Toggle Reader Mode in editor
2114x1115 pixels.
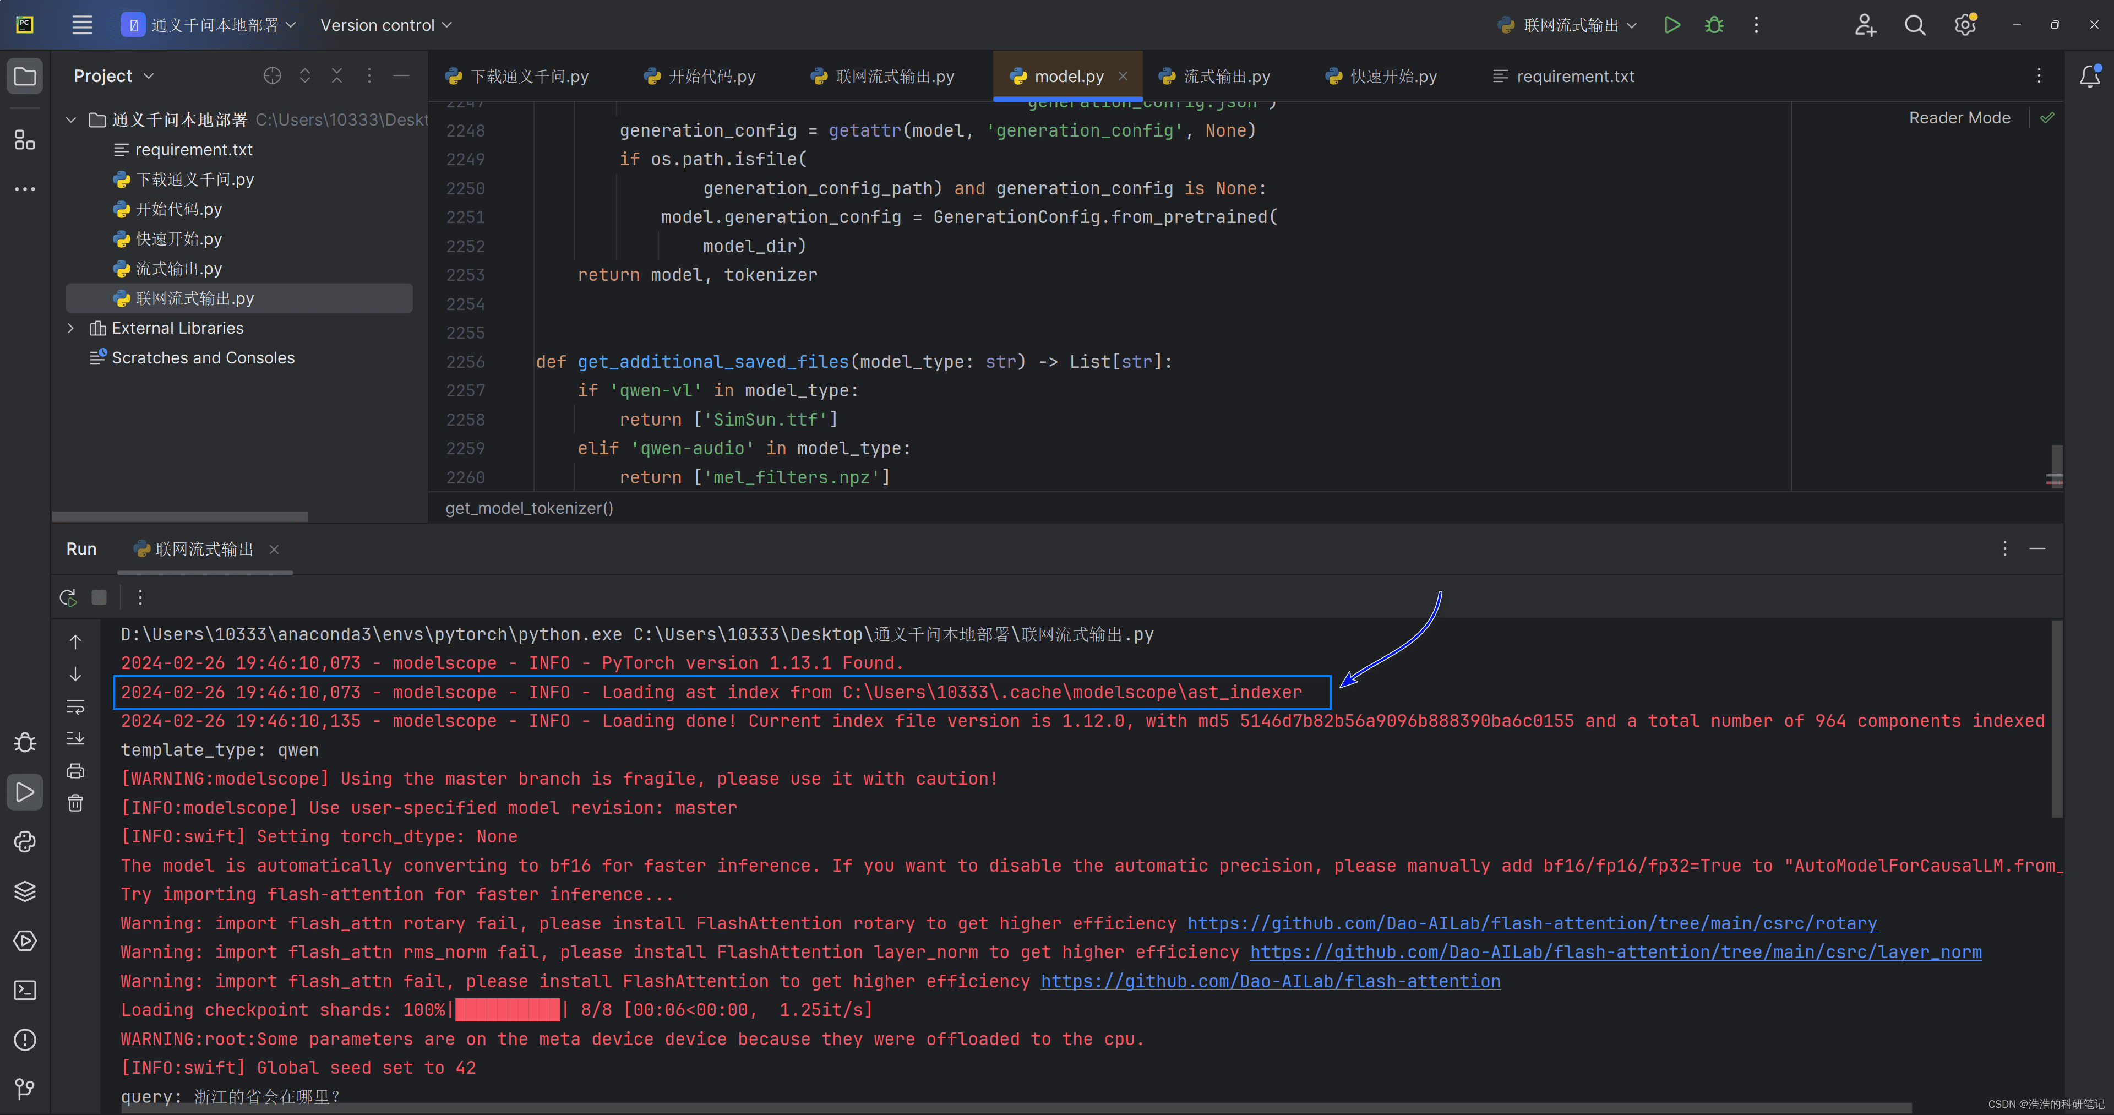pyautogui.click(x=1959, y=117)
